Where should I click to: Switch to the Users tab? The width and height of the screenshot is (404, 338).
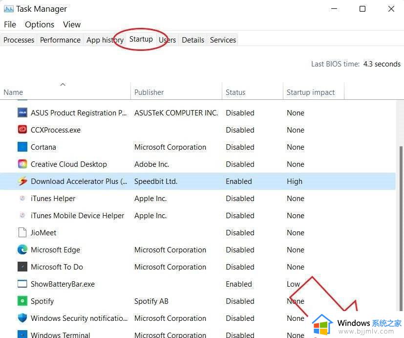click(167, 40)
